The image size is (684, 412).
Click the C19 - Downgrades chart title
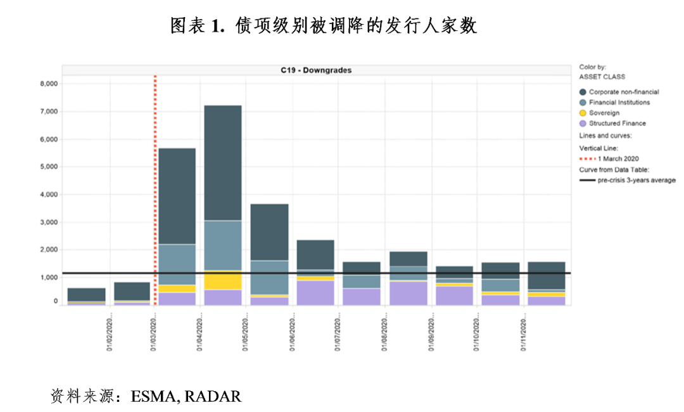pyautogui.click(x=316, y=70)
